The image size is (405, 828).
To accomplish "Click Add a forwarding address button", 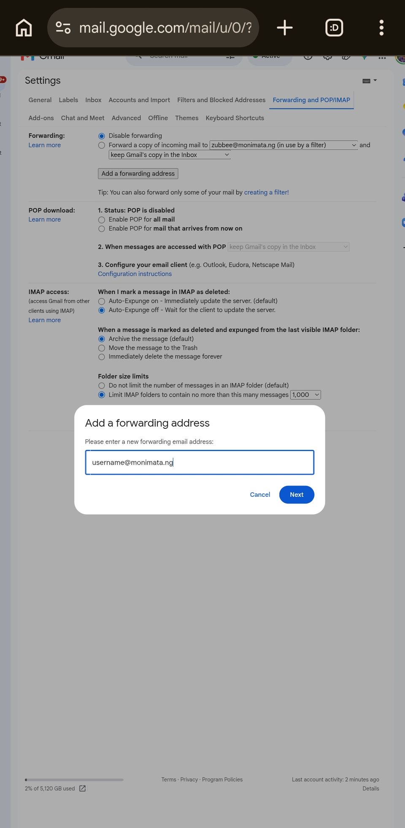I will tap(138, 174).
